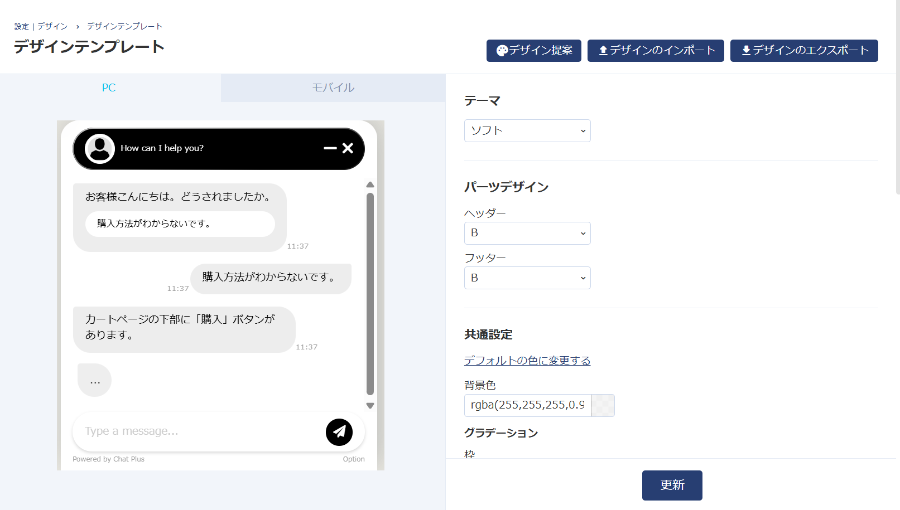Click the カートページの下部に message bubble
This screenshot has height=510, width=900.
point(184,329)
